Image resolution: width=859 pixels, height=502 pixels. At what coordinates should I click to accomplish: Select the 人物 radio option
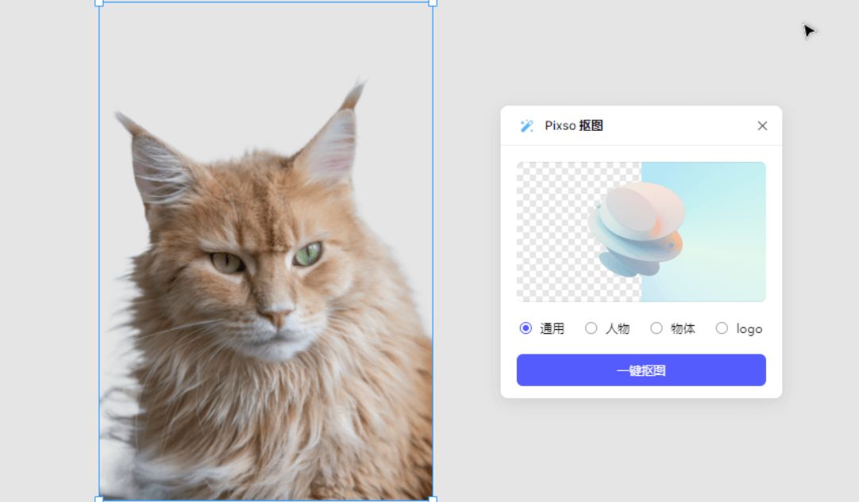591,328
